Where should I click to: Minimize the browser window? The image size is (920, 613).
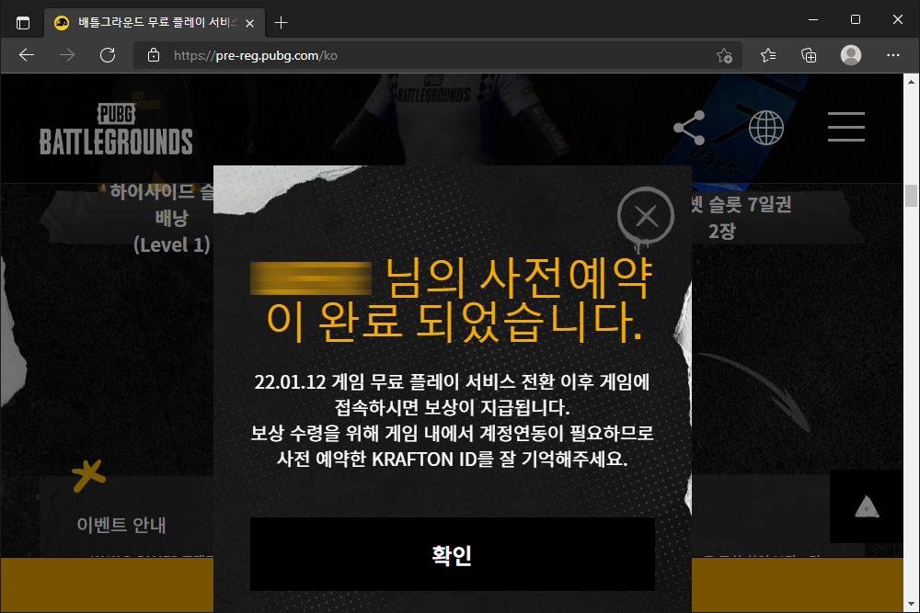click(813, 19)
